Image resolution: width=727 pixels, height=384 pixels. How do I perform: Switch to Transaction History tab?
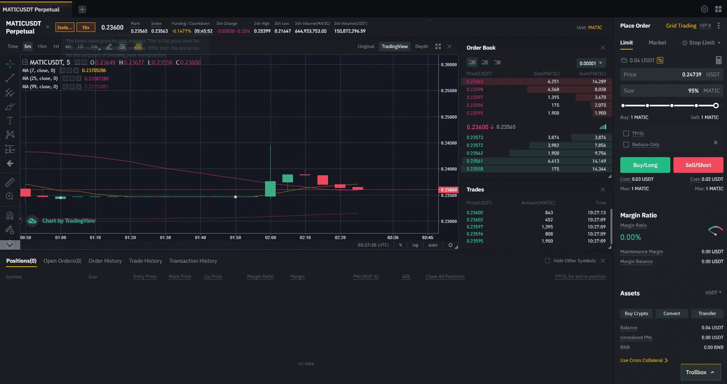click(193, 261)
